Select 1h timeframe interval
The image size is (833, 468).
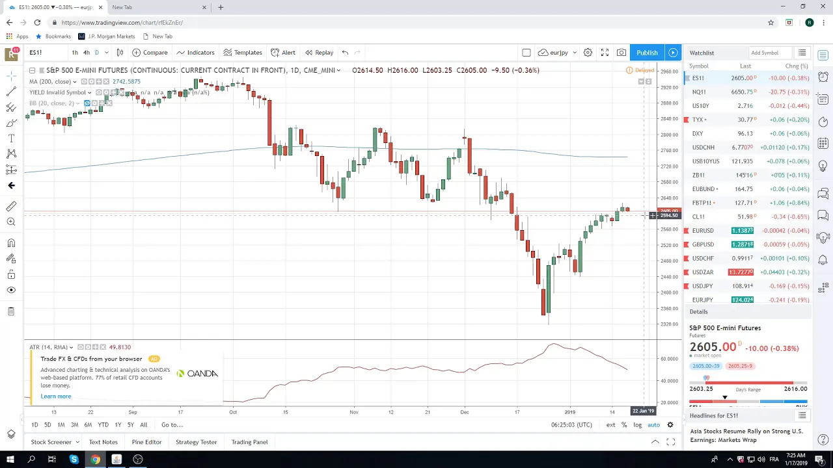click(x=75, y=53)
